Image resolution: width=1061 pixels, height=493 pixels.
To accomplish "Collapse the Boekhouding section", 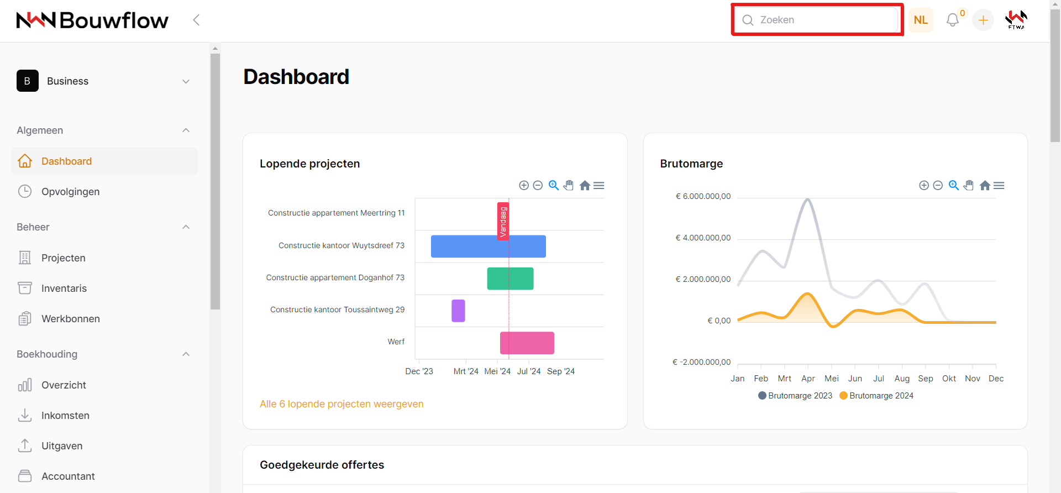I will click(186, 354).
